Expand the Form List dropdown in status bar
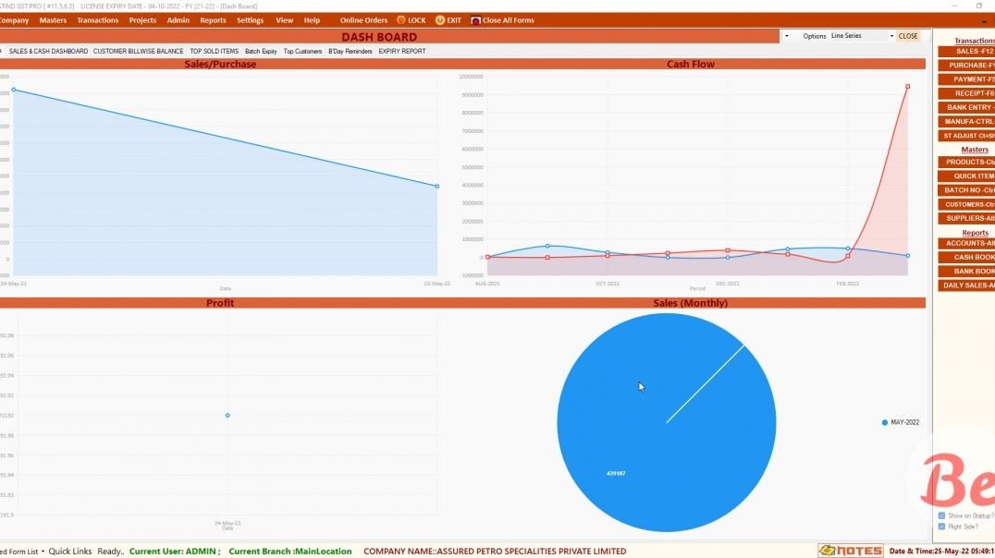 coord(43,552)
